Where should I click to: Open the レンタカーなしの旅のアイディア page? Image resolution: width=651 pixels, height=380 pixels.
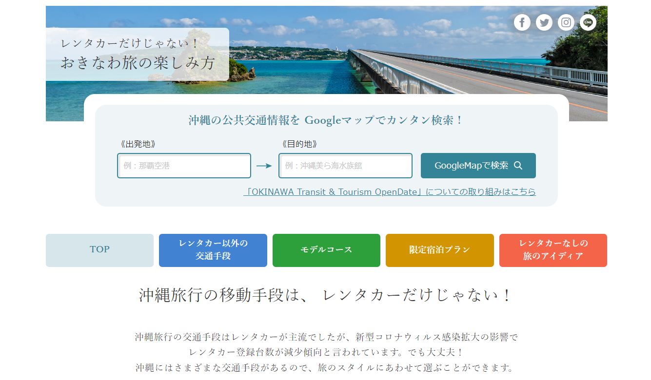553,250
